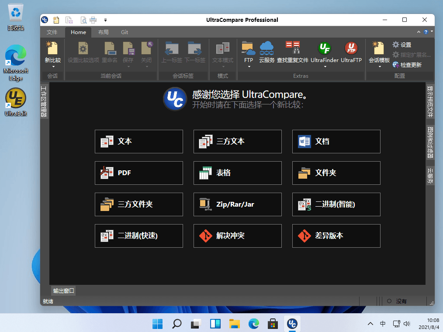Switch to the Git ribbon tab
Image resolution: width=443 pixels, height=332 pixels.
point(125,32)
